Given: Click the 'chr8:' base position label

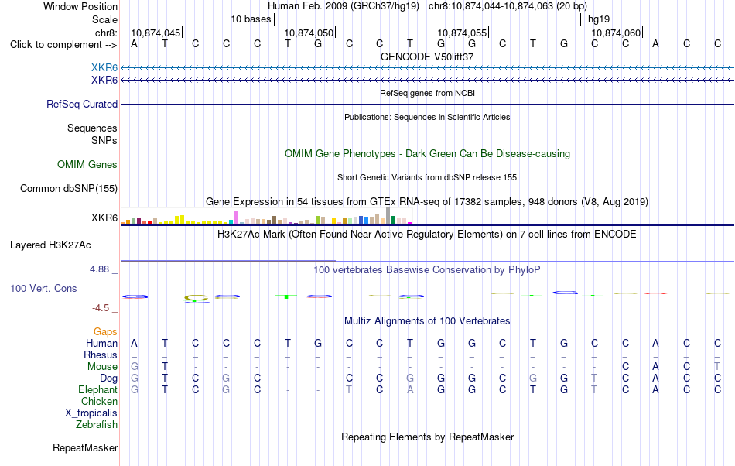Looking at the screenshot, I should click(x=106, y=33).
